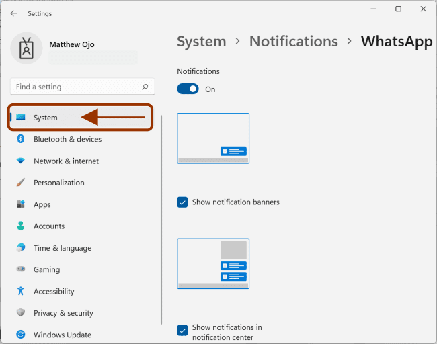The height and width of the screenshot is (344, 437).
Task: Open the user profile avatar icon
Action: (26, 48)
